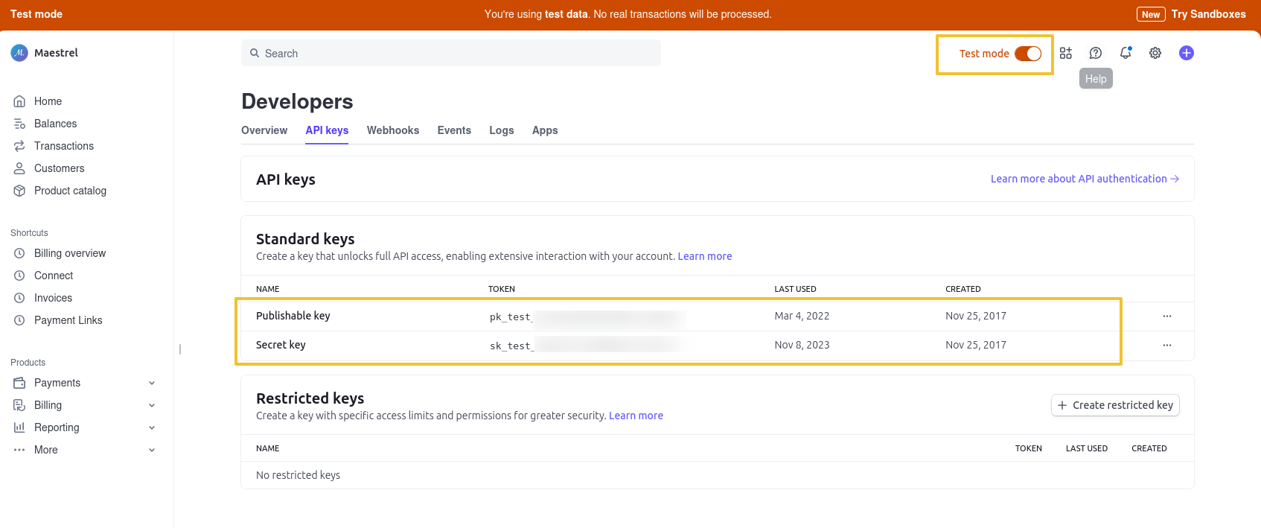Switch to the Logs tab

(x=502, y=130)
